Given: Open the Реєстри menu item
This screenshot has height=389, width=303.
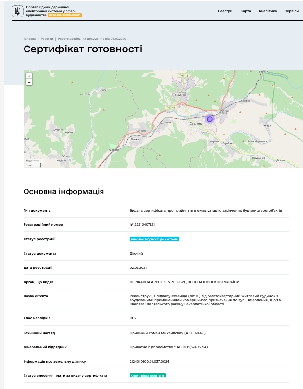Looking at the screenshot, I should click(x=225, y=11).
